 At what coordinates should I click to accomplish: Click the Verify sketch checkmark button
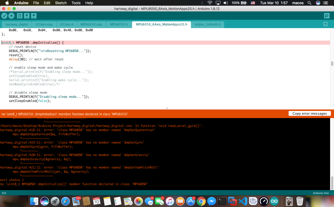click(x=4, y=16)
